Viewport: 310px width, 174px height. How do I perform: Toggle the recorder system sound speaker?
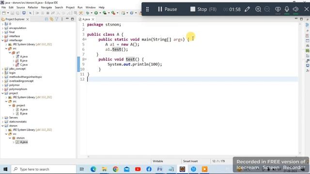coord(295,9)
